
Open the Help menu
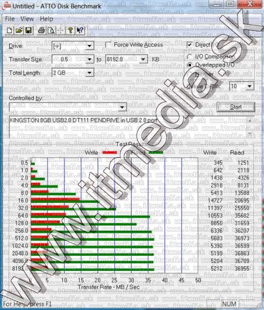(46, 19)
